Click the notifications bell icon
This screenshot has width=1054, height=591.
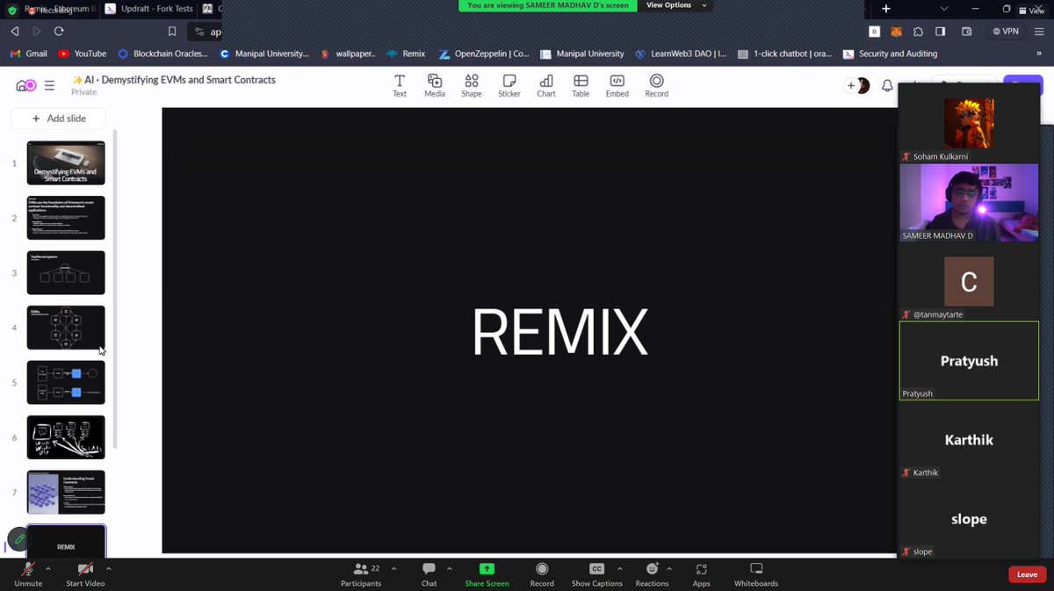tap(887, 85)
